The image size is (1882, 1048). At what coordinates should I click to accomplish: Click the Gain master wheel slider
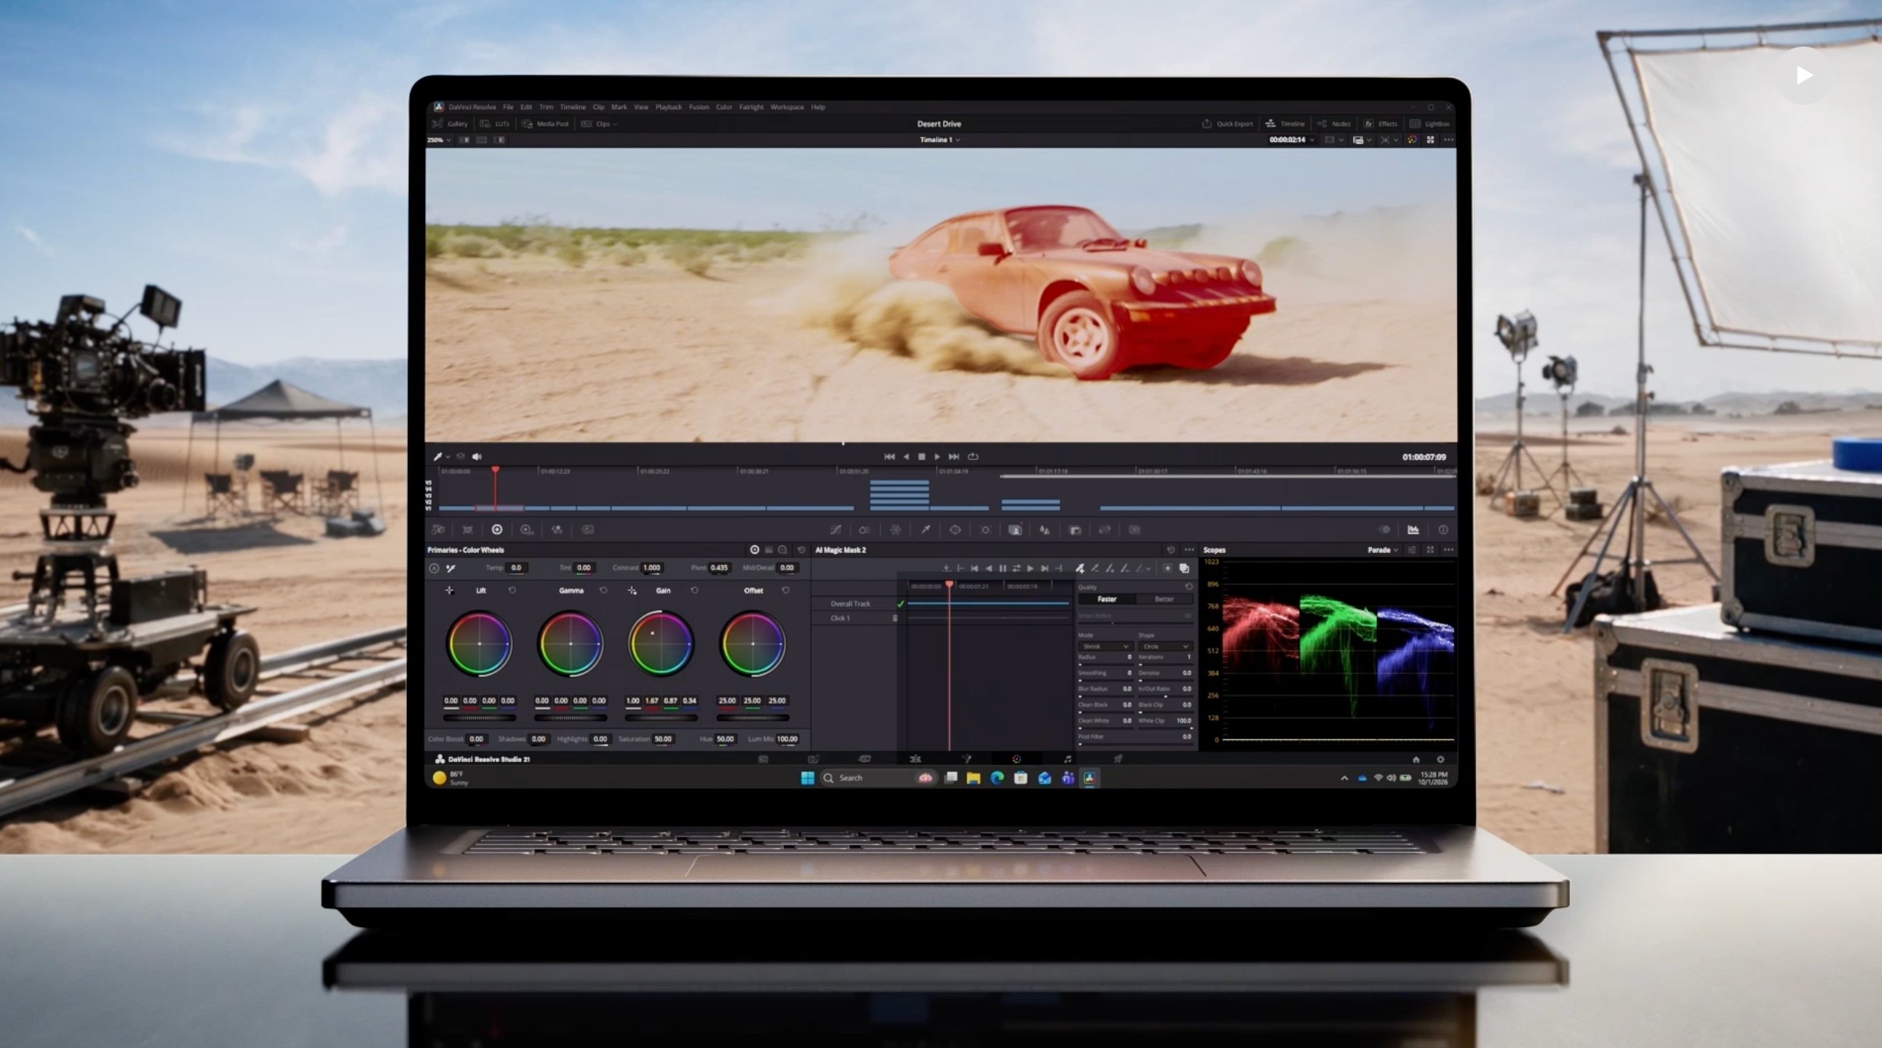662,718
